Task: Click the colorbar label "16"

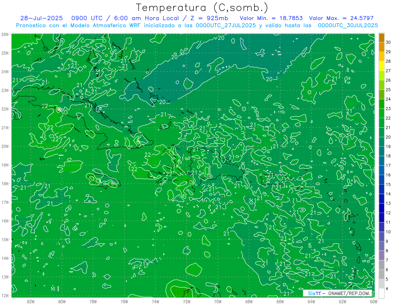Action: tap(388, 175)
